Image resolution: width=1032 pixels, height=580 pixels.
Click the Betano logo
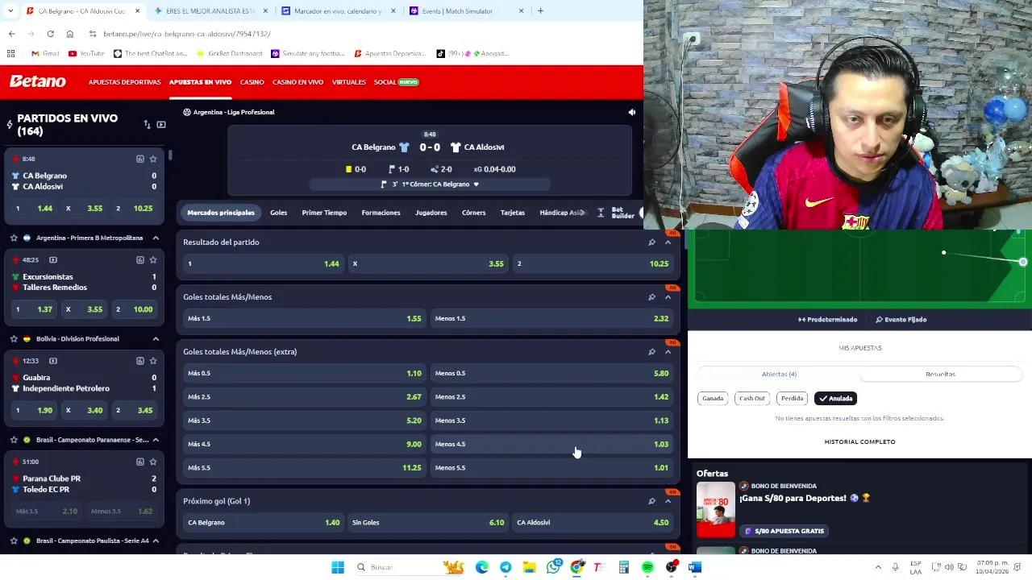pyautogui.click(x=38, y=81)
